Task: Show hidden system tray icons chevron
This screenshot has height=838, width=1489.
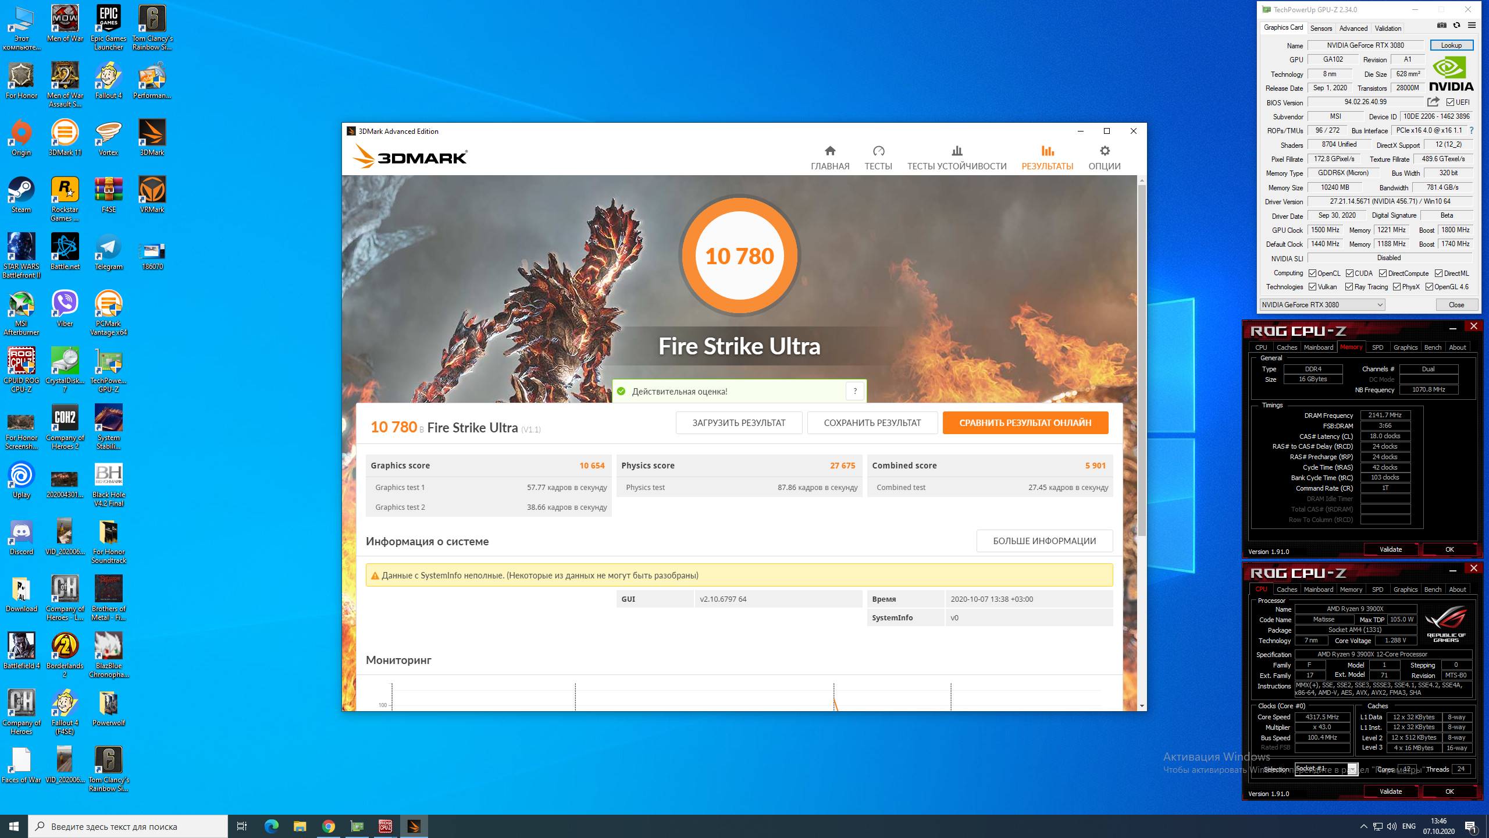Action: pos(1364,826)
